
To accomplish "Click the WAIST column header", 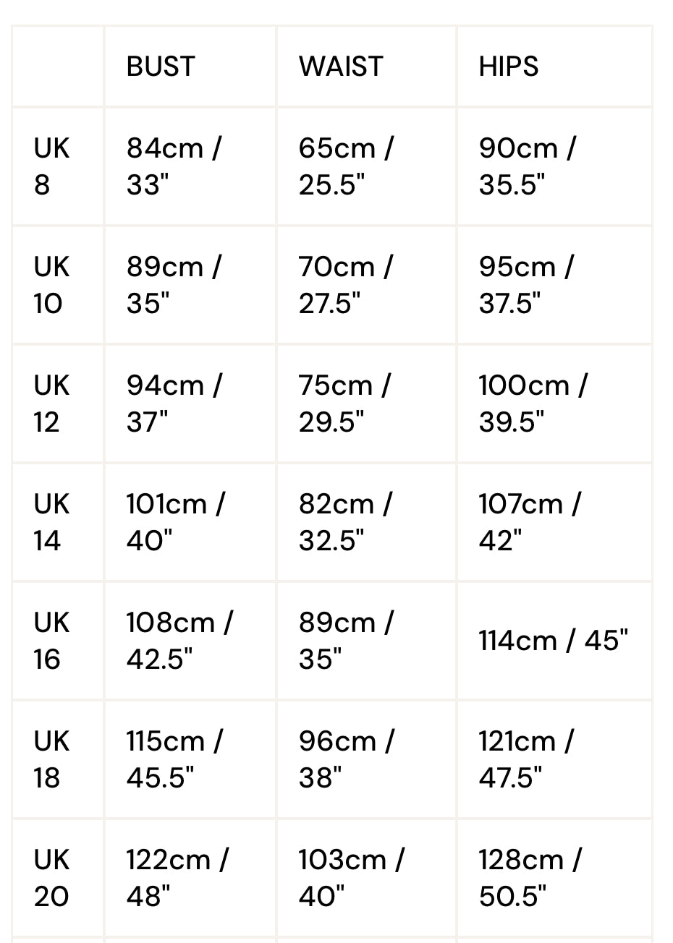I will tap(340, 67).
